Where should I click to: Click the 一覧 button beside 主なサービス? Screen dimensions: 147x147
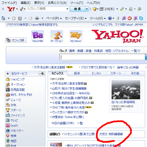[41, 73]
